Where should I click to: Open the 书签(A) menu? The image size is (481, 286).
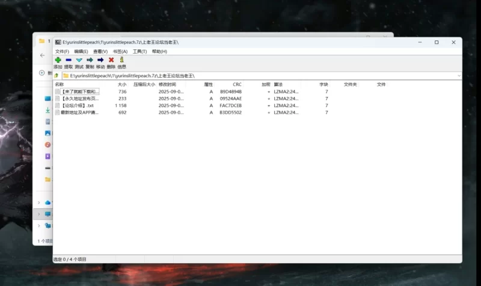pyautogui.click(x=120, y=51)
